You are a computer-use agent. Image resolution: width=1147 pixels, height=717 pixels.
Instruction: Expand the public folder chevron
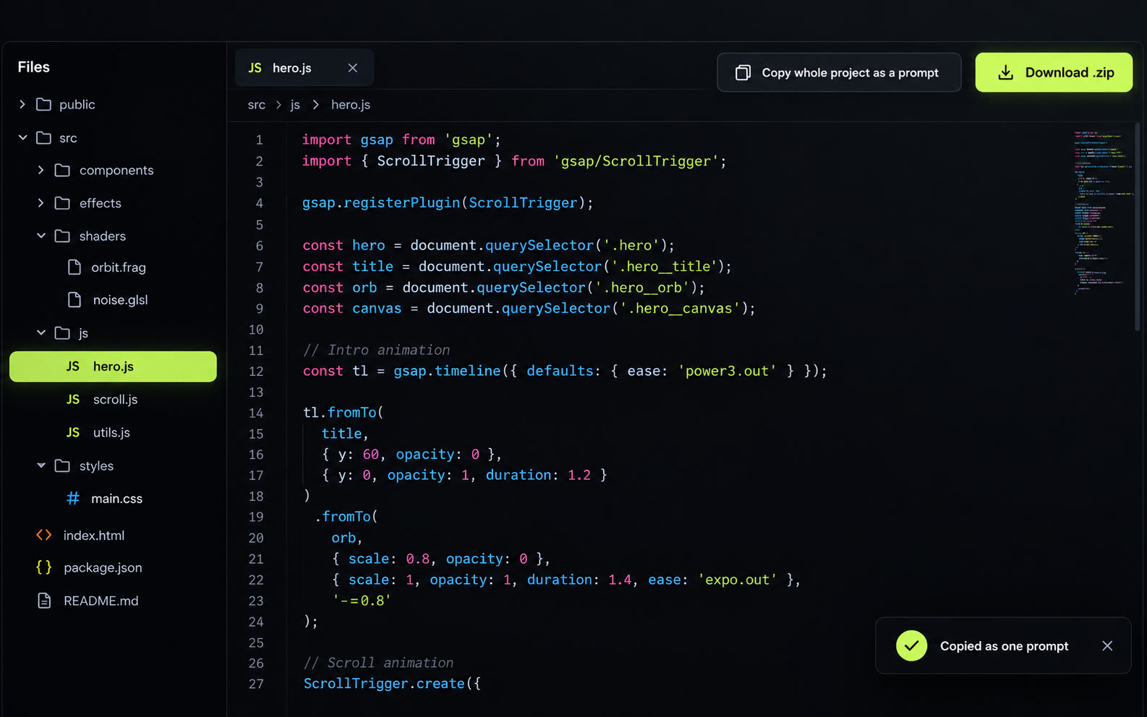coord(22,105)
